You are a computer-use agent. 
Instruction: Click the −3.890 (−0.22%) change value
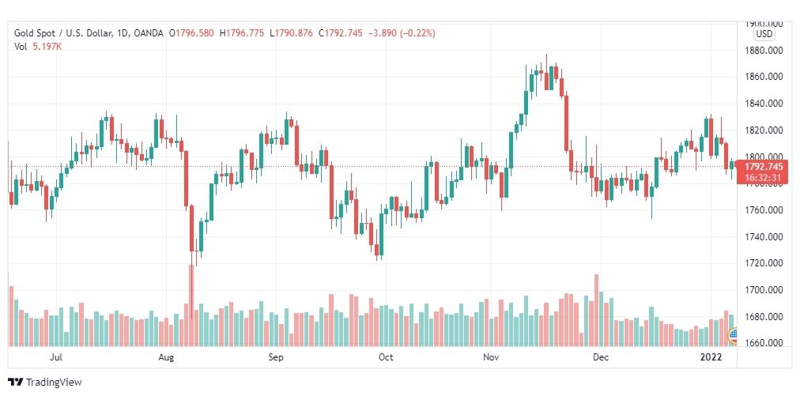point(401,33)
